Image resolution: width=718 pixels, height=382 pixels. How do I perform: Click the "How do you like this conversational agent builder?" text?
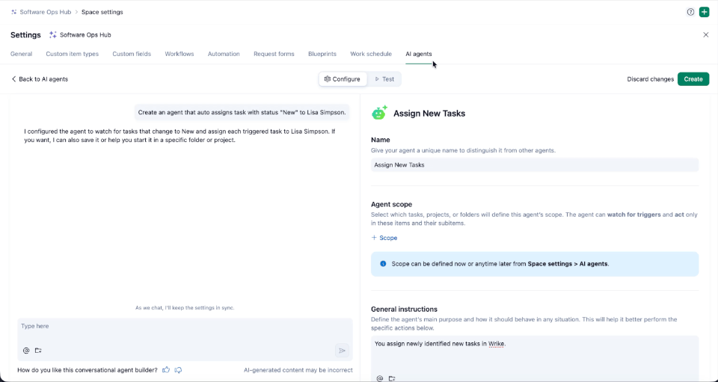coord(88,370)
